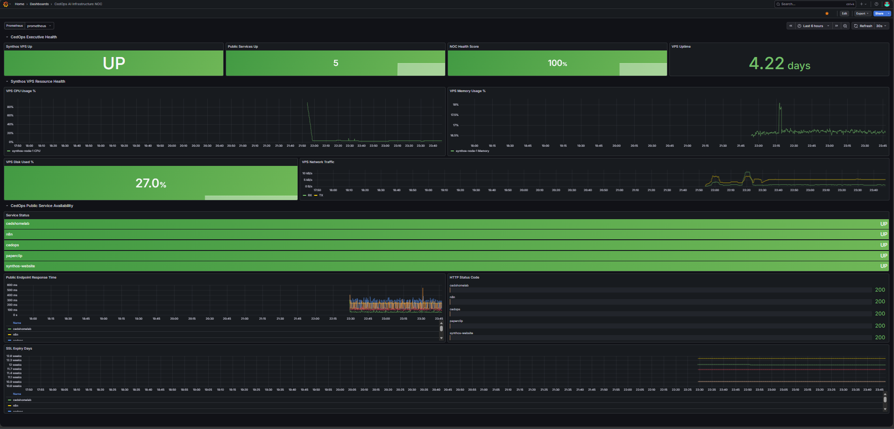894x429 pixels.
Task: Open VPS Disk Used % panel title
Action: (x=20, y=162)
